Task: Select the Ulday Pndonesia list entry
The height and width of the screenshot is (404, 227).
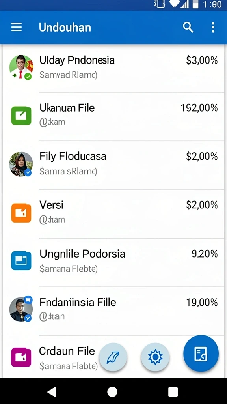Action: click(113, 68)
